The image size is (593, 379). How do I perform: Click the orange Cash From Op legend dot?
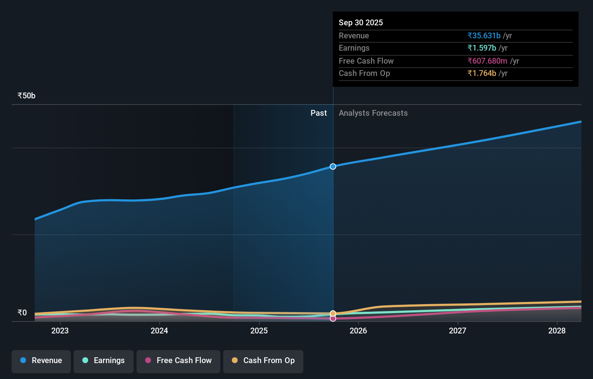[235, 360]
